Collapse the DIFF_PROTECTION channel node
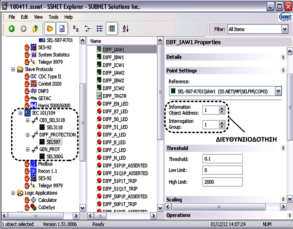 coord(28,135)
